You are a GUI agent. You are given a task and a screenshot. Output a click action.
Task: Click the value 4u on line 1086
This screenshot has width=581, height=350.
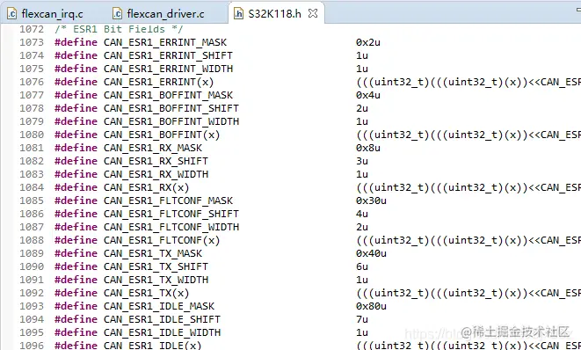pyautogui.click(x=361, y=214)
